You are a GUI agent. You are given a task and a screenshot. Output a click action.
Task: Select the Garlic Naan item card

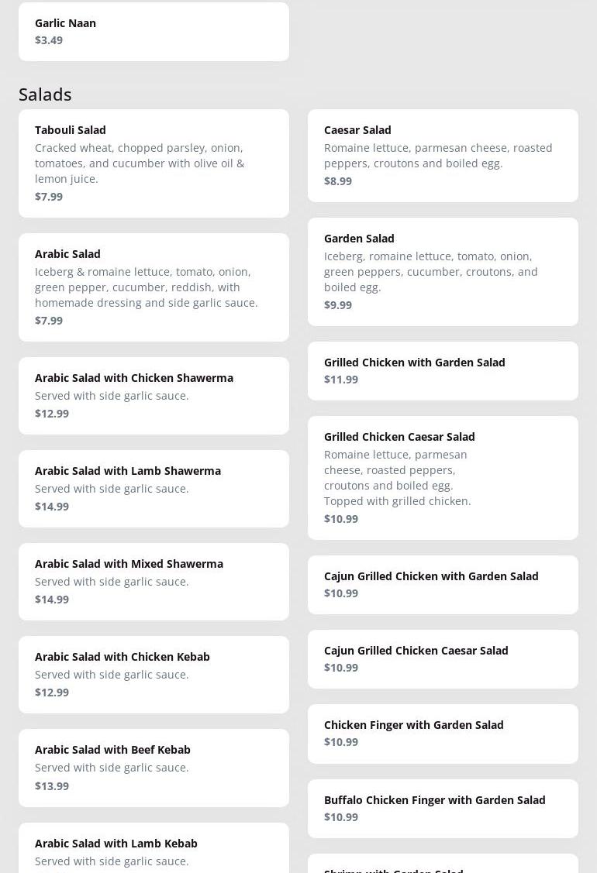click(154, 32)
